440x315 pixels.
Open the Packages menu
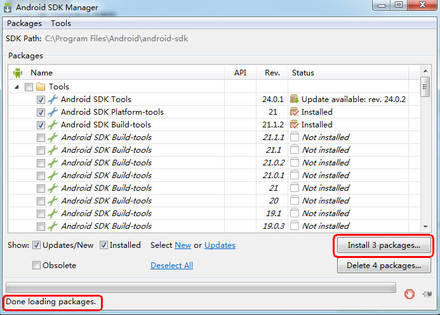click(24, 23)
